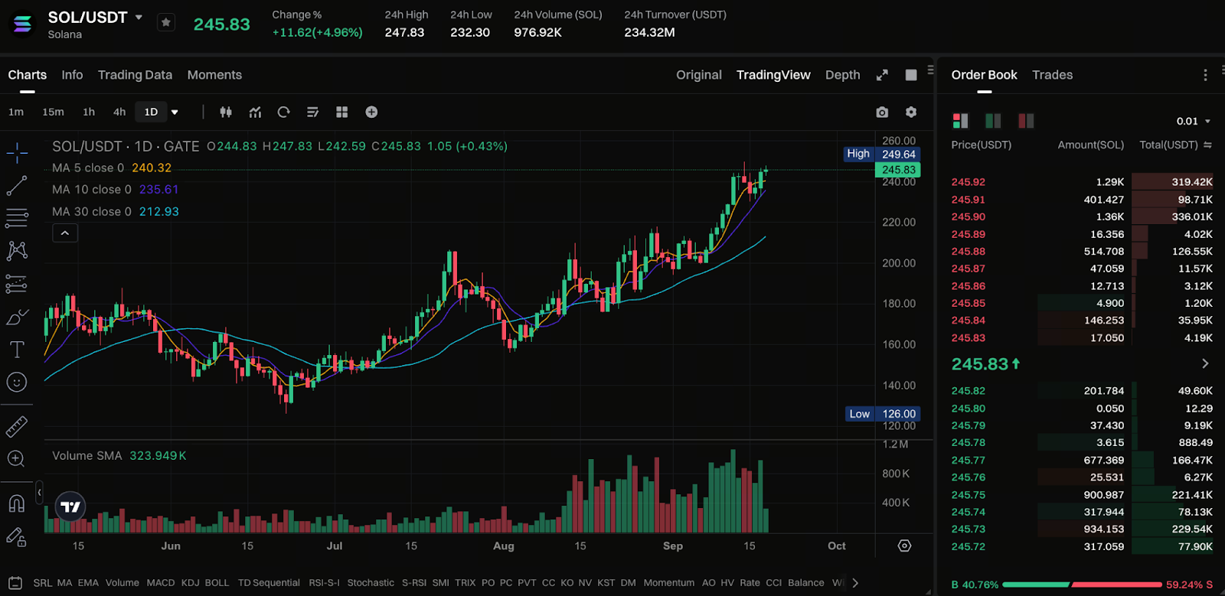Open the indicators menu icon
The image size is (1225, 596).
(255, 112)
